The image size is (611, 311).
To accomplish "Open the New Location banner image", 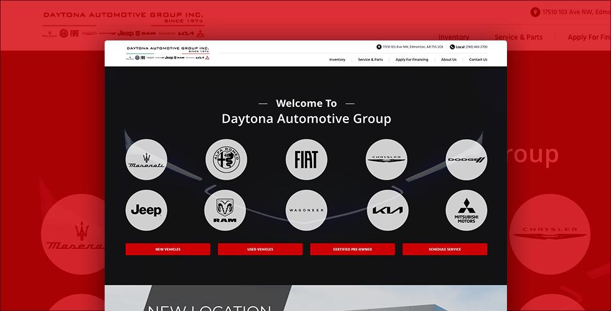I will click(x=306, y=298).
